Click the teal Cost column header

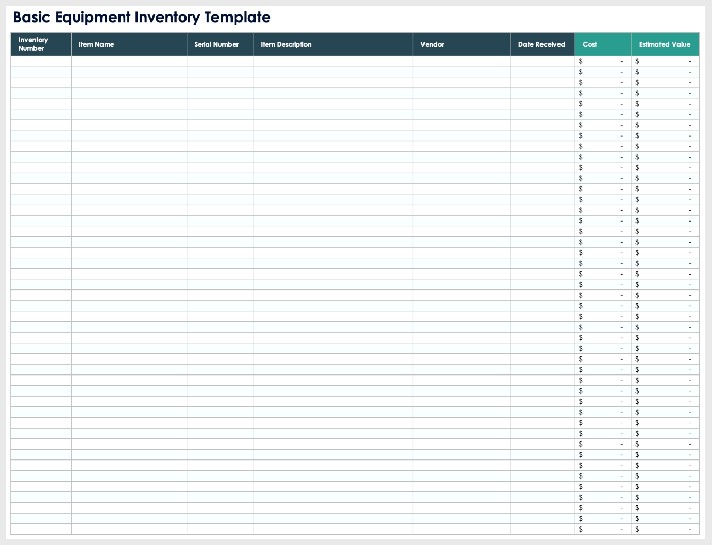click(603, 44)
